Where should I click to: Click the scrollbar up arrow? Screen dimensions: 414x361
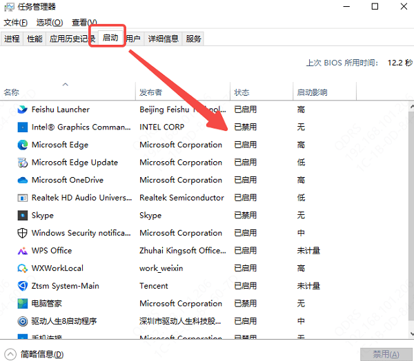[x=411, y=107]
